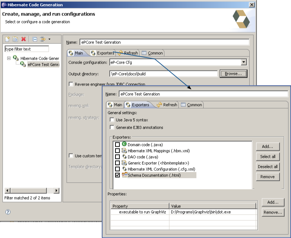
Task: Click the Generic Exporter icon
Action: coord(124,163)
